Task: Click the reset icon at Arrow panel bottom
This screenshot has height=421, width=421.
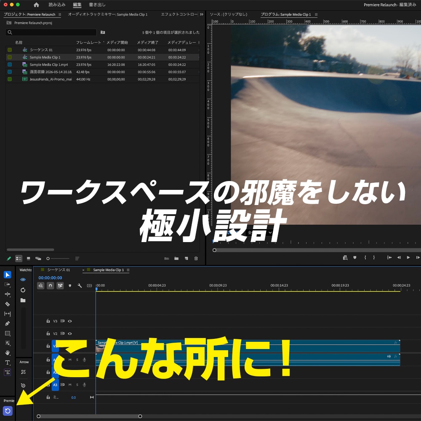Action: click(x=23, y=385)
